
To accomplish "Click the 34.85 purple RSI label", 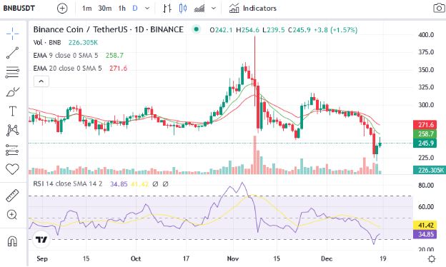I will (425, 234).
